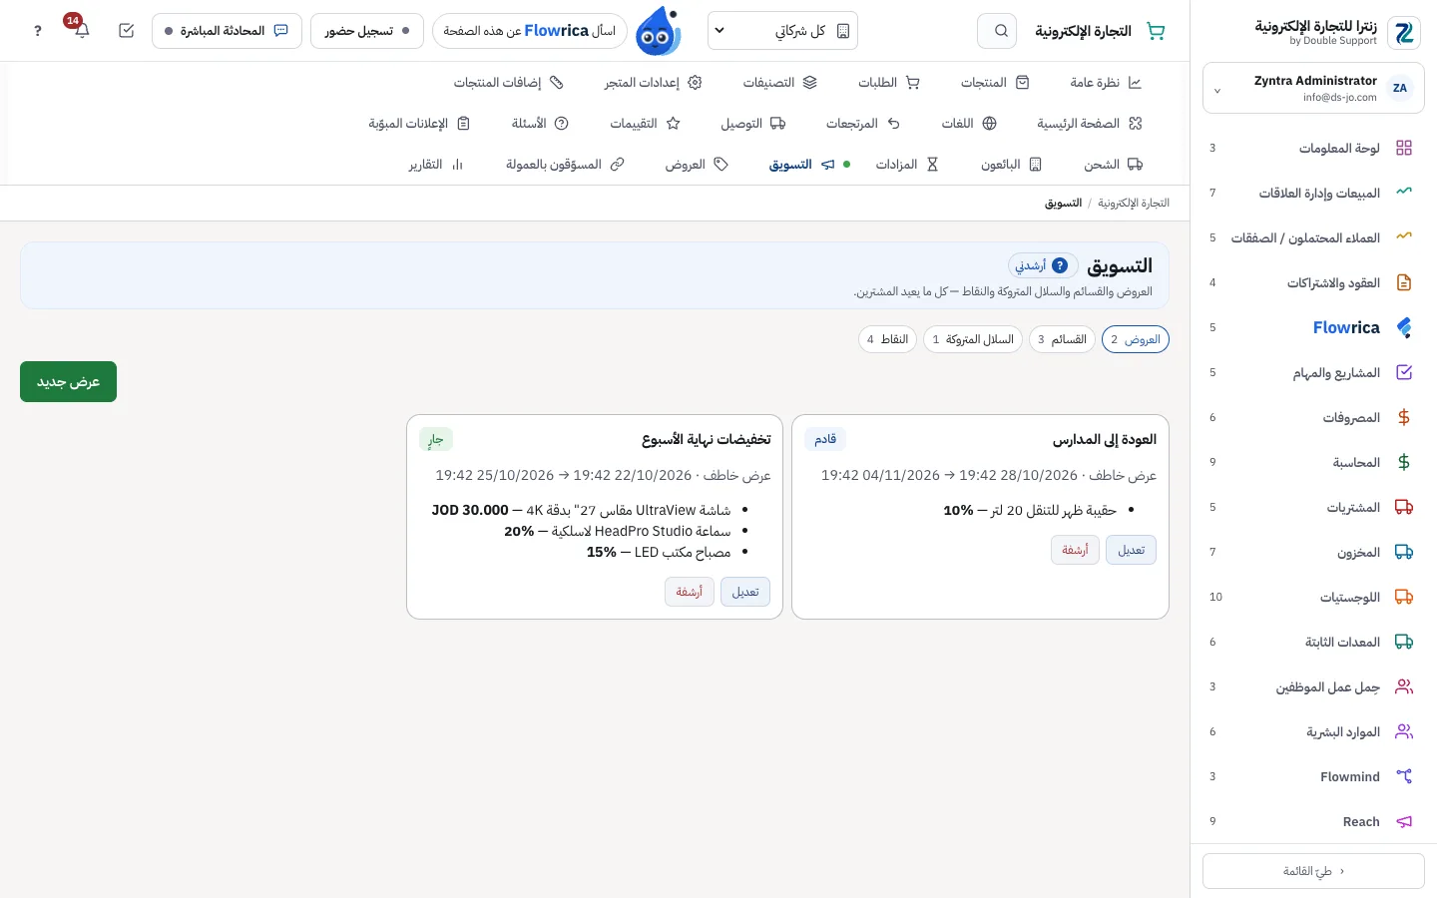Click the blue question mark icon near أرشدني
Screen dimensions: 1437x898
tap(1060, 265)
